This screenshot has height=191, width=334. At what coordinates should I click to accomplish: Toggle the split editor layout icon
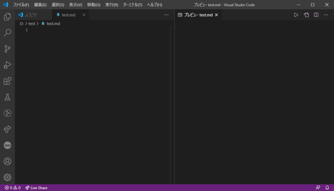[x=316, y=15]
